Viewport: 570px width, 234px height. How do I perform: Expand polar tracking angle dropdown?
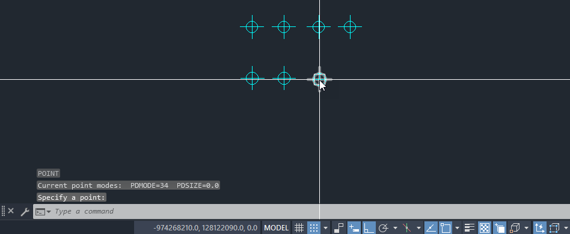coord(395,228)
